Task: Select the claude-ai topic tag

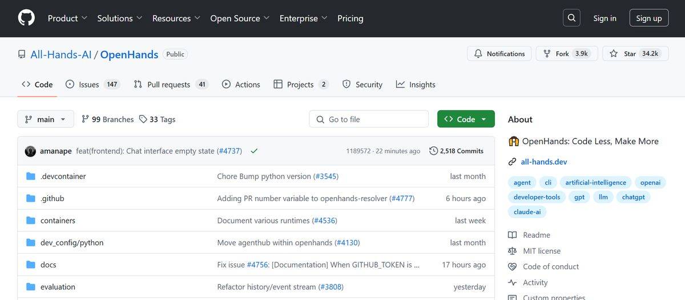Action: click(527, 211)
